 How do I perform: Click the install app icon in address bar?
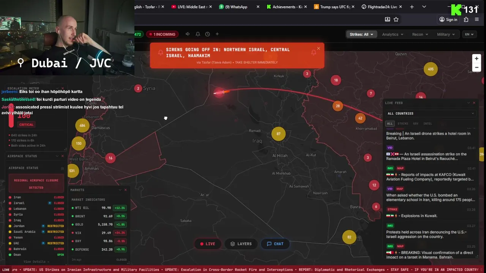pyautogui.click(x=387, y=19)
